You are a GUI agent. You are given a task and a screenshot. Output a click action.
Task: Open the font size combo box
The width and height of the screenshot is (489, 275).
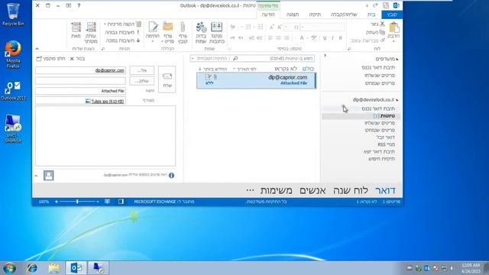(x=292, y=27)
